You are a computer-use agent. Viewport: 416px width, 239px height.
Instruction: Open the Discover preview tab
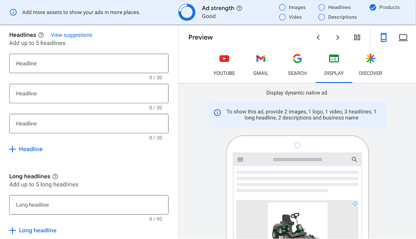click(x=370, y=65)
